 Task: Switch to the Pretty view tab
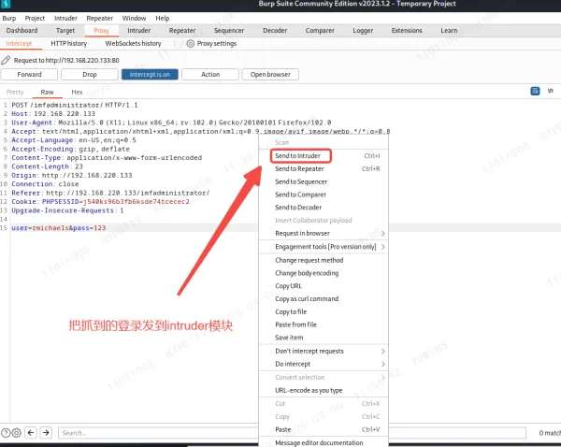click(x=15, y=92)
